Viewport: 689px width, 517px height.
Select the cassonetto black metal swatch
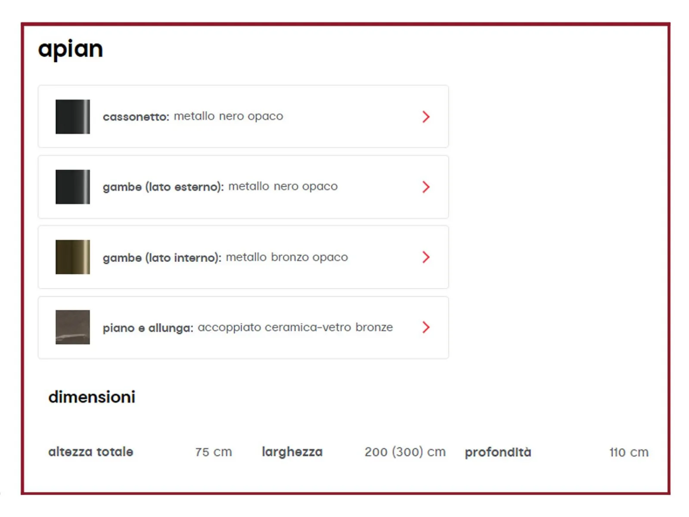73,117
